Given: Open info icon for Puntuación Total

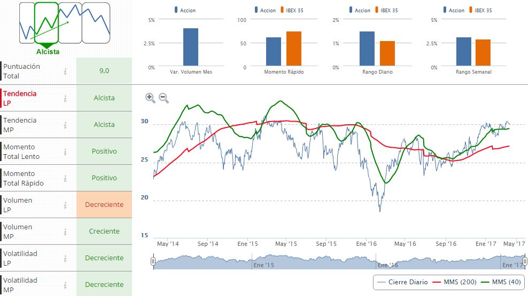Looking at the screenshot, I should click(65, 71).
